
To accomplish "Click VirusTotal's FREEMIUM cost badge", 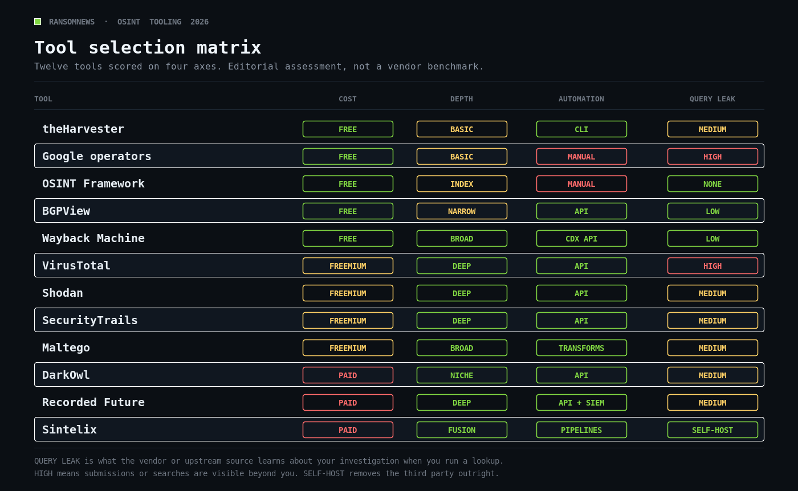I will 348,266.
